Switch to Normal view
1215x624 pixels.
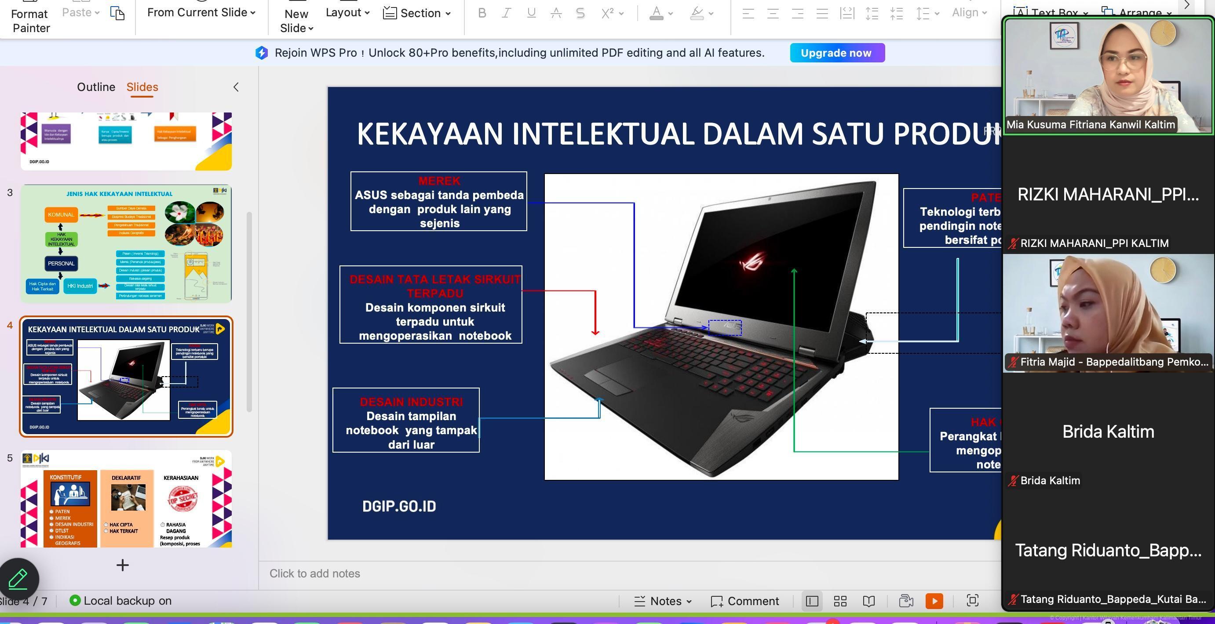coord(812,601)
